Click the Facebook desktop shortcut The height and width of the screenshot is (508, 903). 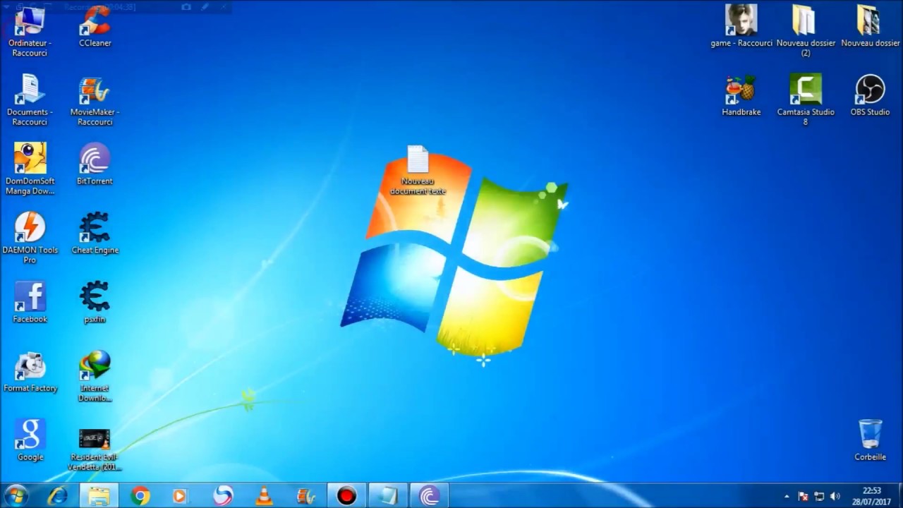point(30,303)
